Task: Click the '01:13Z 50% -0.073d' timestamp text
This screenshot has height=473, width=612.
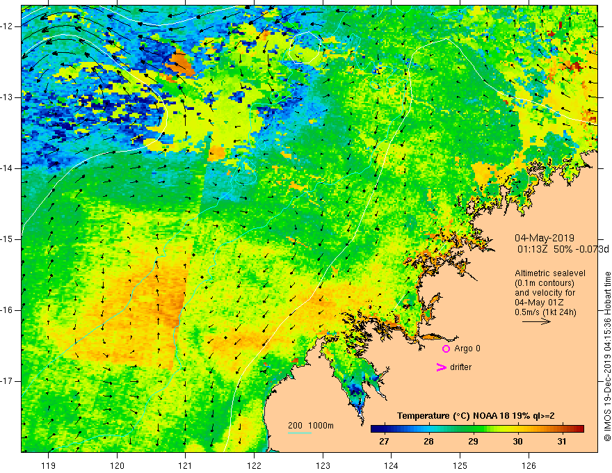Action: 563,248
